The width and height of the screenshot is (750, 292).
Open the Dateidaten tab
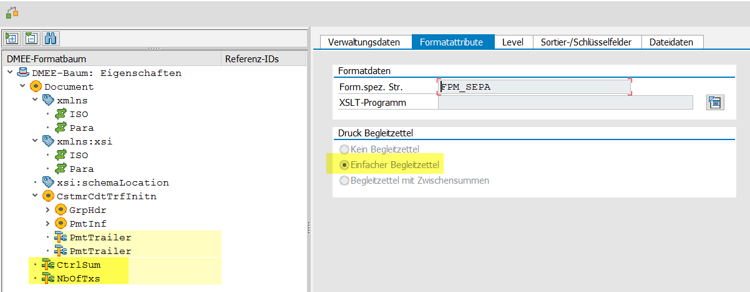tap(671, 42)
